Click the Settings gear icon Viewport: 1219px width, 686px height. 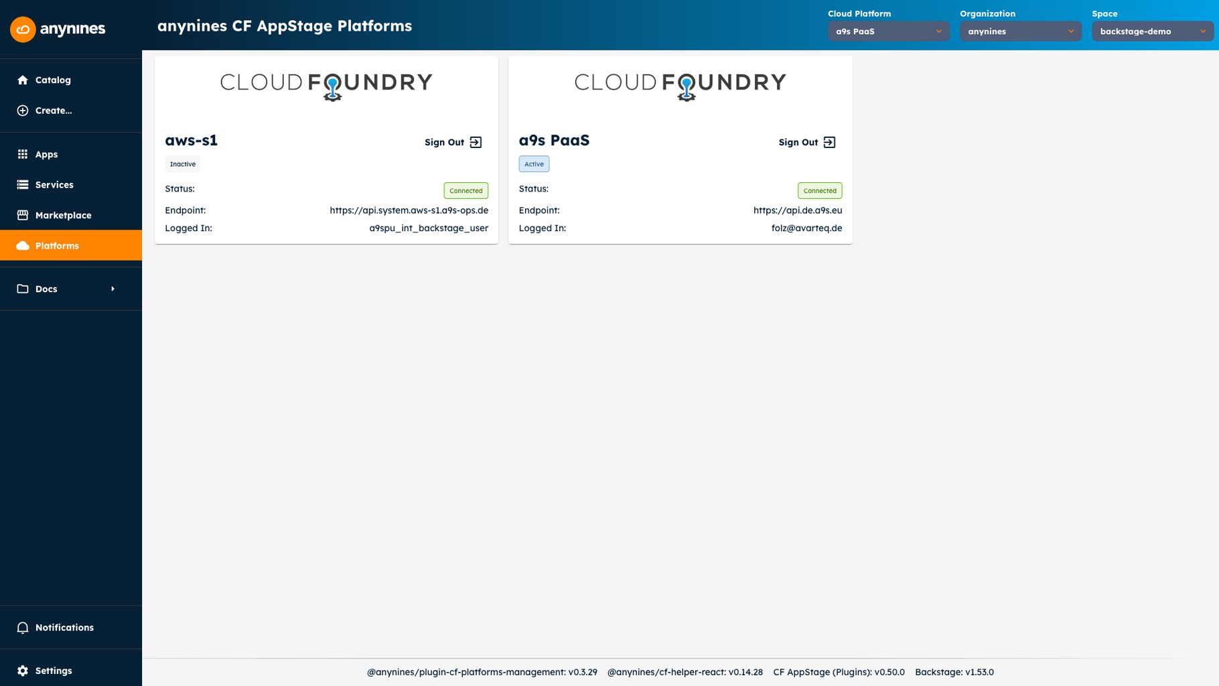[x=23, y=671]
